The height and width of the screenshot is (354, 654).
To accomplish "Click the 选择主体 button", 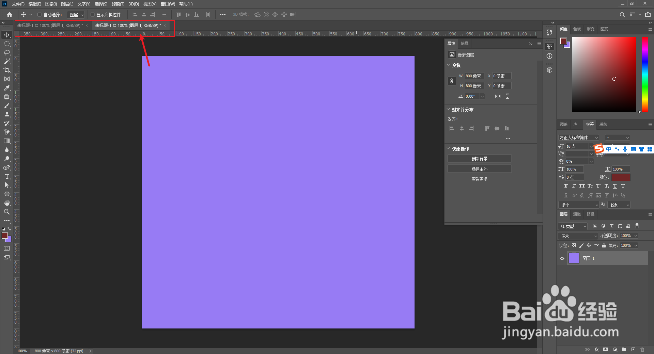I will [480, 169].
